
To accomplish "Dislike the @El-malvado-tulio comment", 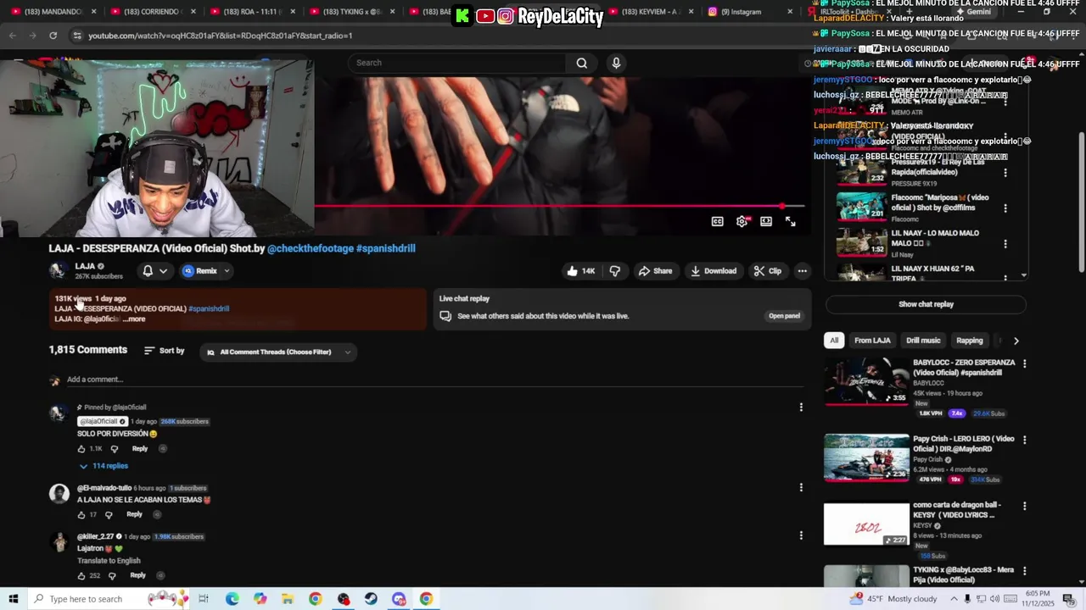I will [109, 514].
